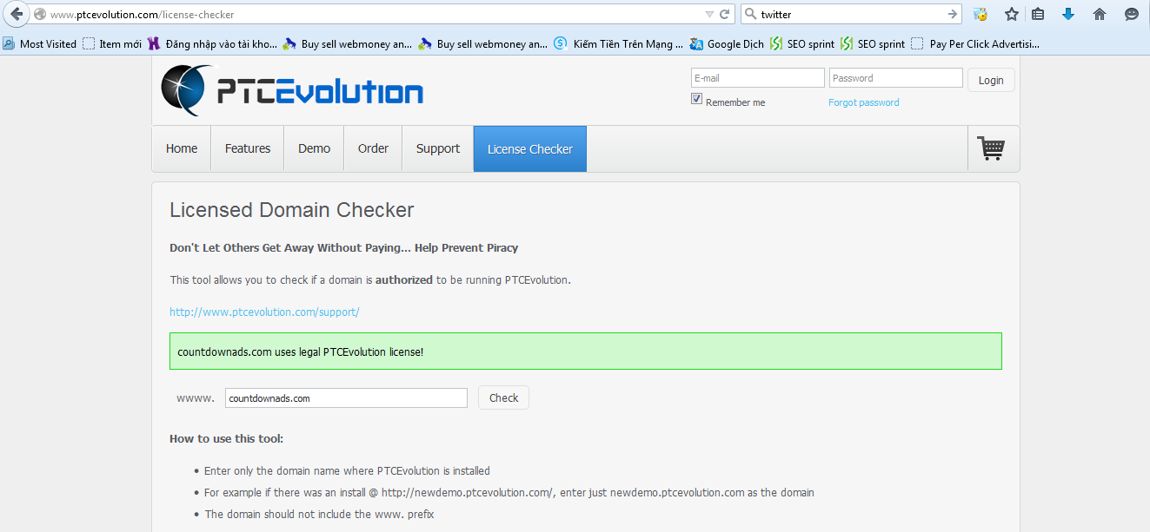Open the URL history dropdown arrow

point(709,14)
